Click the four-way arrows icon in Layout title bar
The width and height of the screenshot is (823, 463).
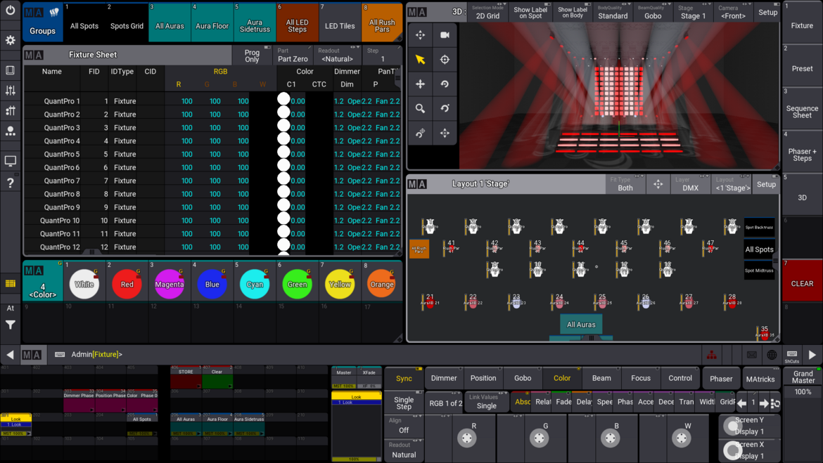[658, 184]
